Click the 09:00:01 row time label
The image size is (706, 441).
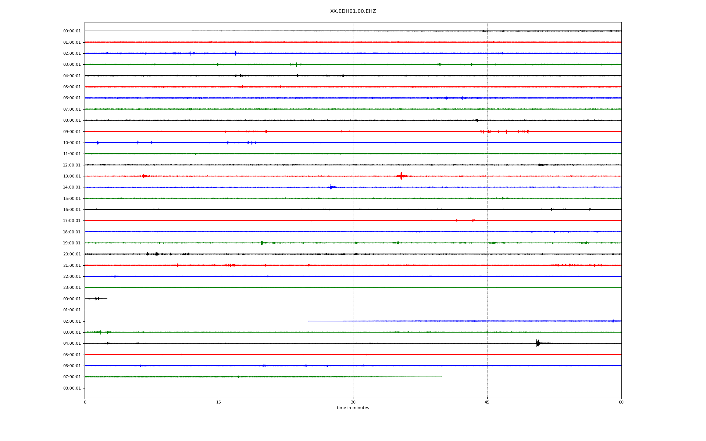point(72,132)
